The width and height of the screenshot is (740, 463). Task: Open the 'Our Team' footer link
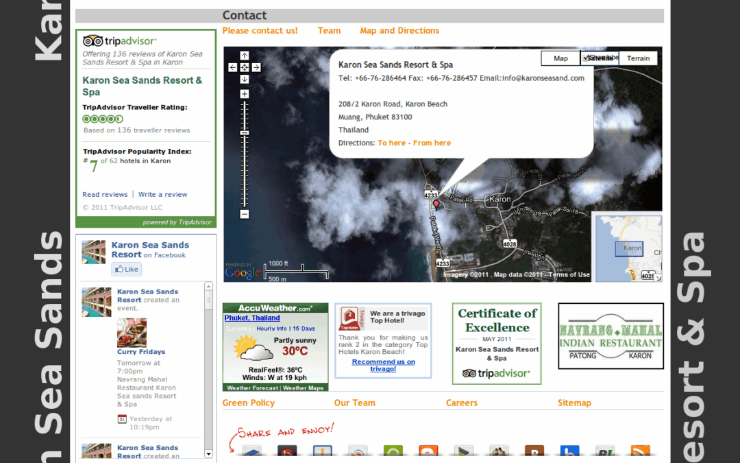[354, 403]
